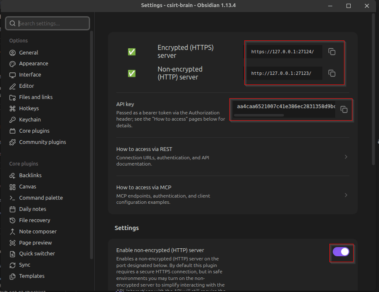Click the Backlinks link icon
The width and height of the screenshot is (379, 292).
click(x=13, y=176)
